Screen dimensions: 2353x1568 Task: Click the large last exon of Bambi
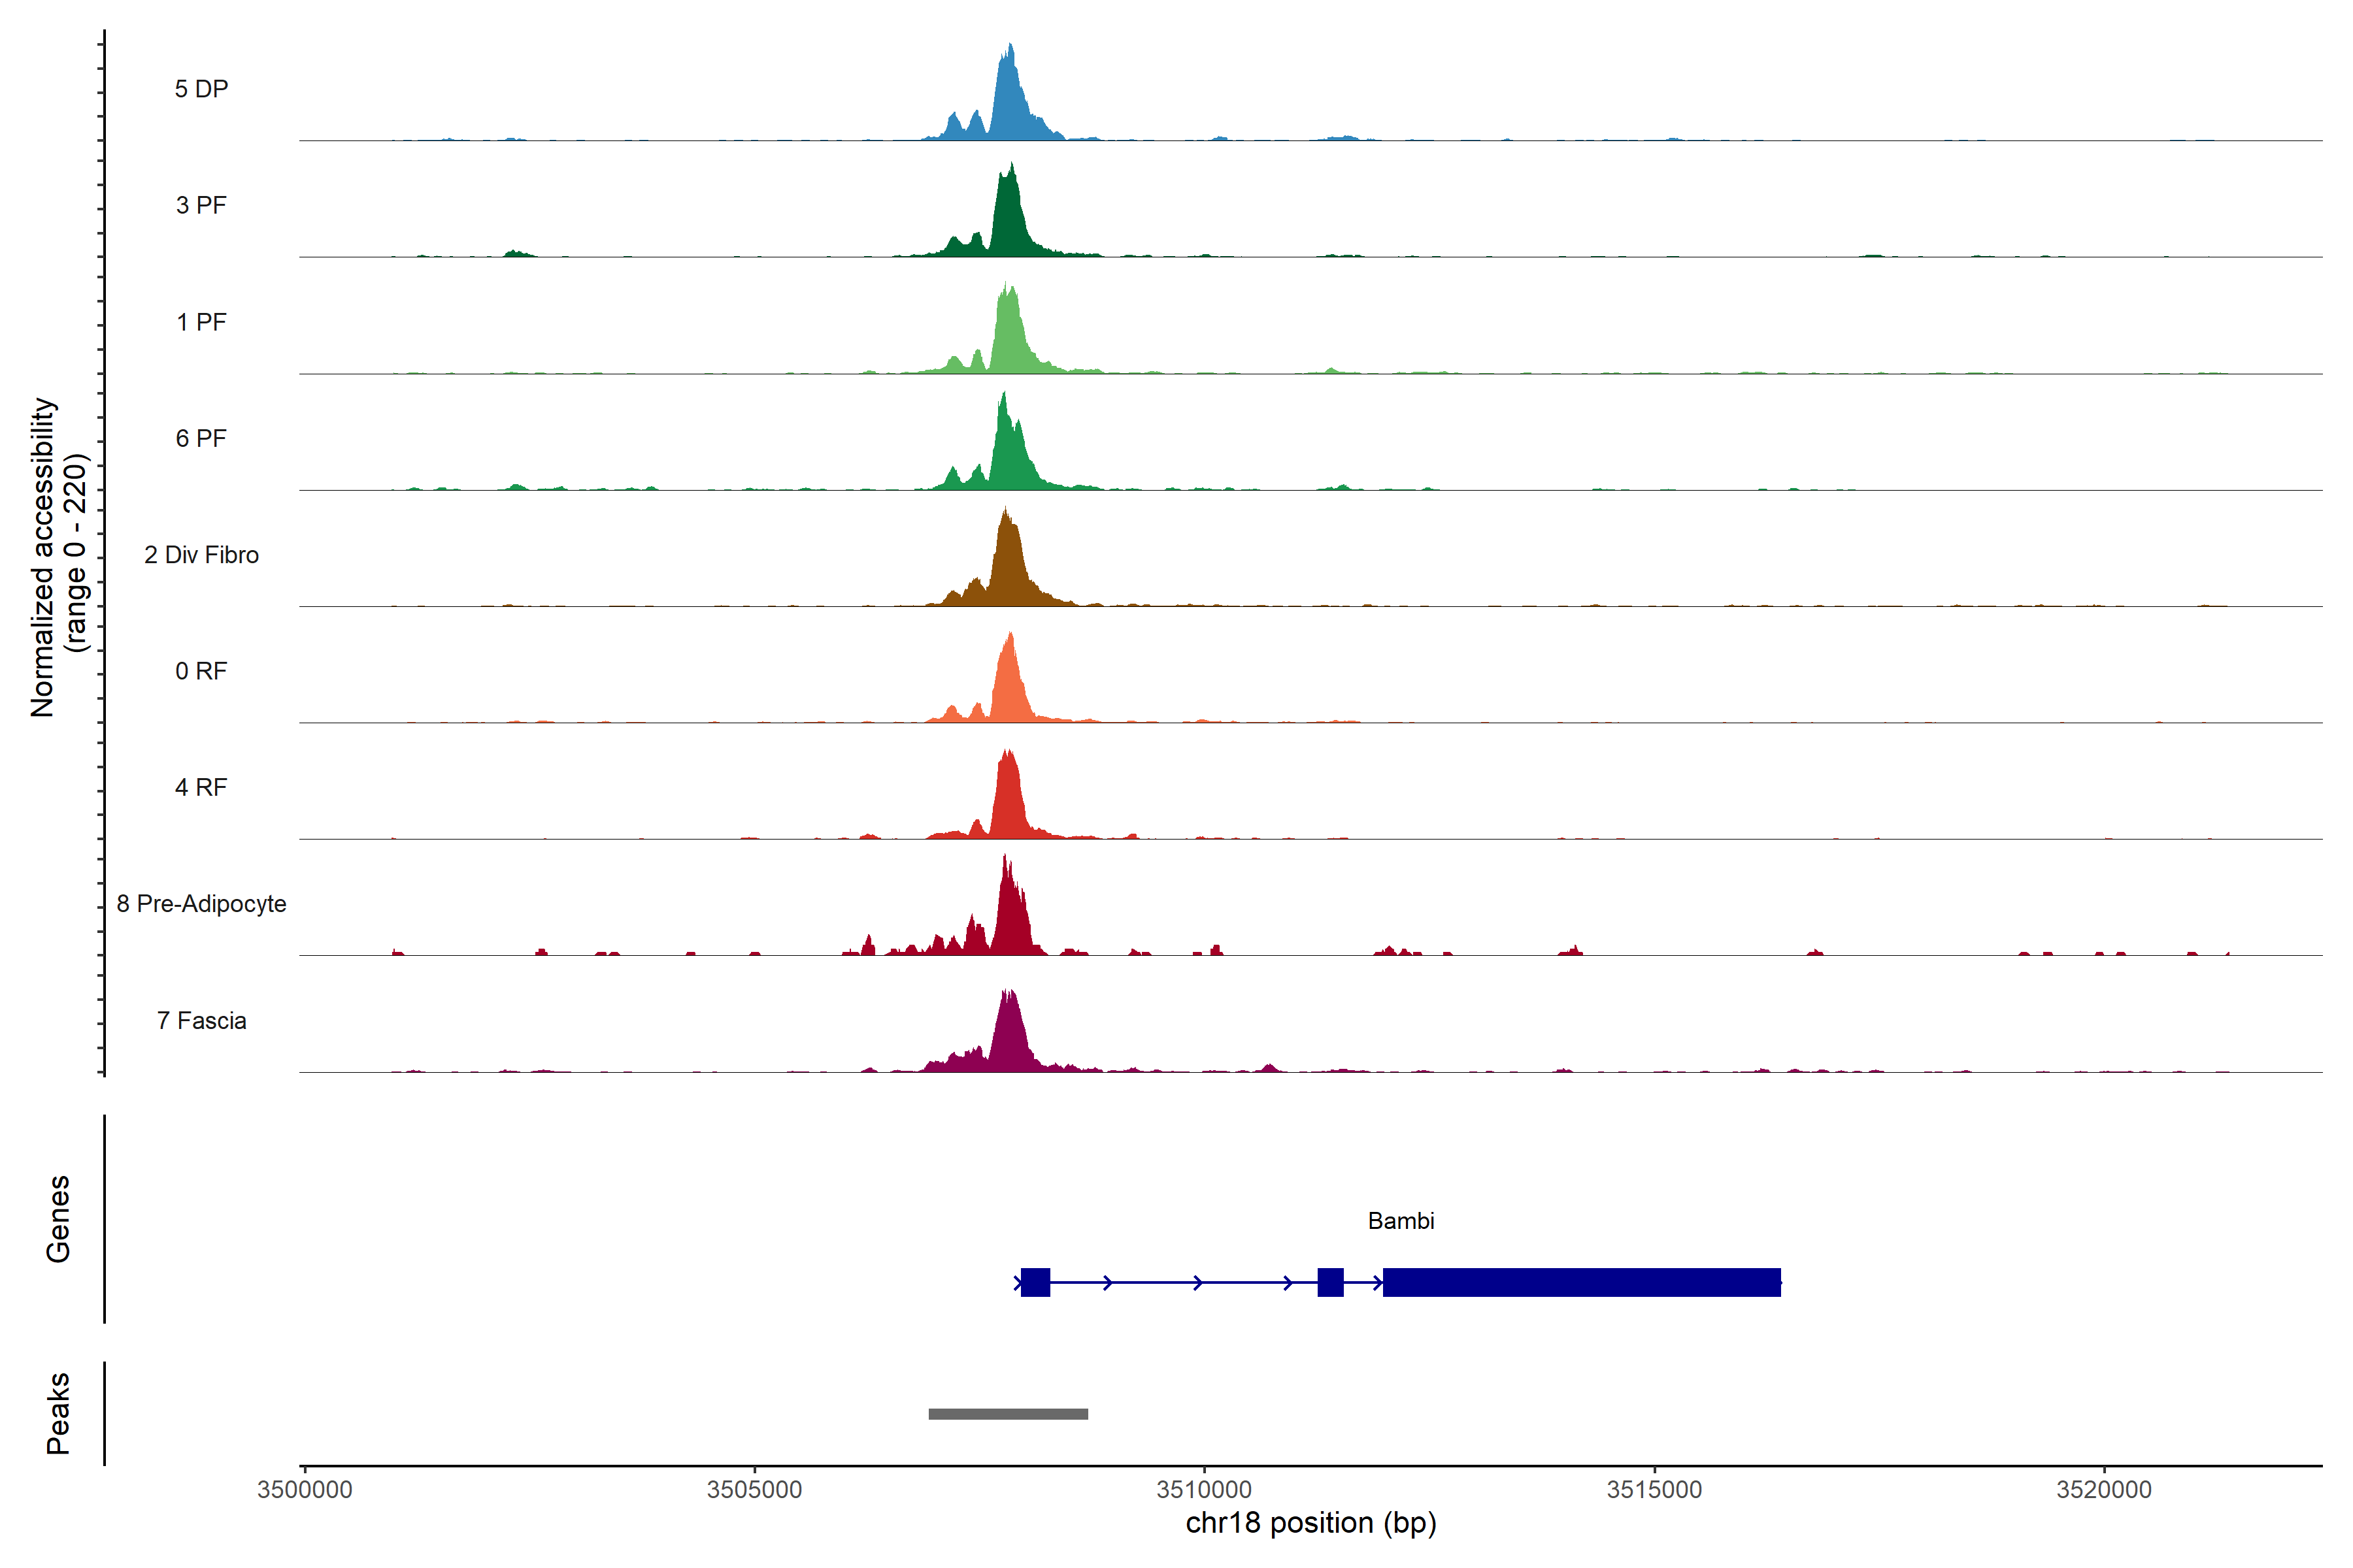1580,1282
